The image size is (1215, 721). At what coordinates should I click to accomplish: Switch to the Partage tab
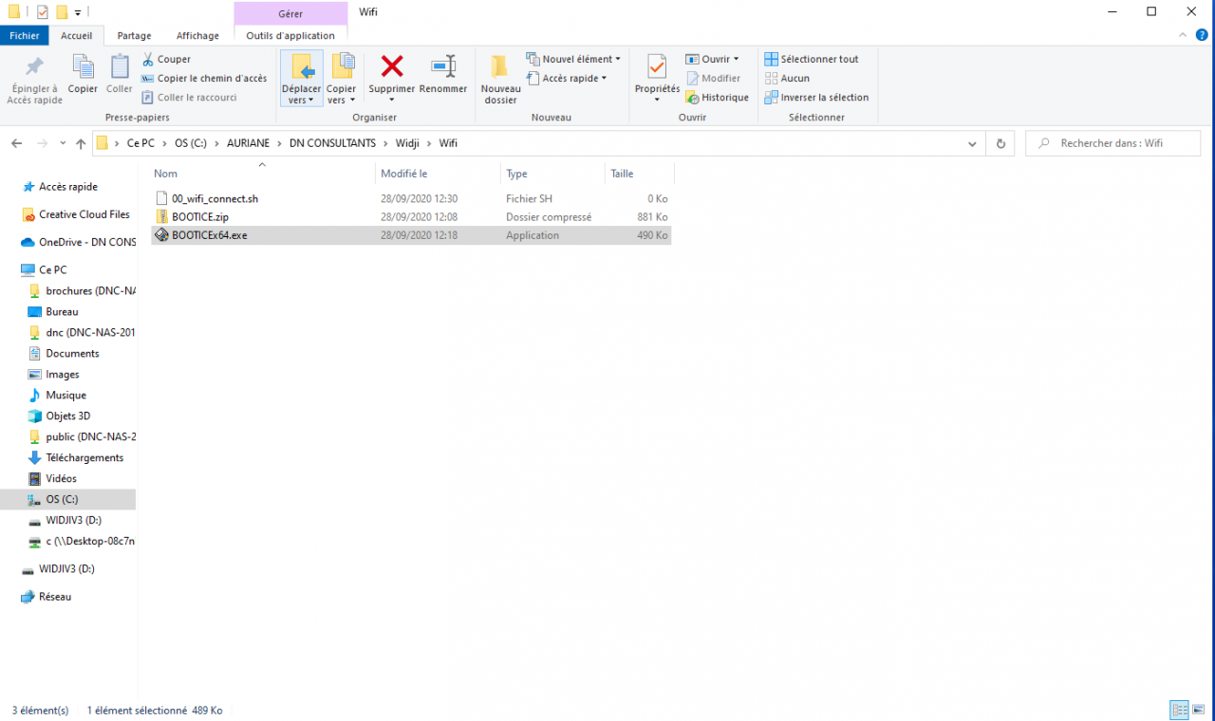134,35
